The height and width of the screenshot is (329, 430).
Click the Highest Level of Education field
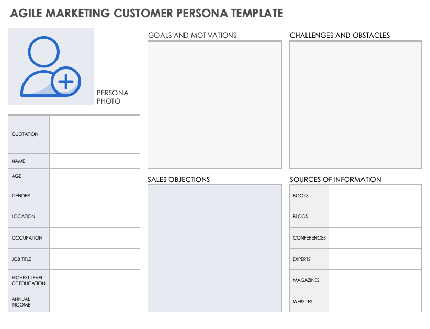(95, 280)
